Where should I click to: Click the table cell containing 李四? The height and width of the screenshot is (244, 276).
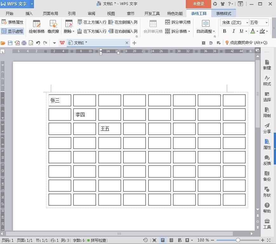[85, 115]
